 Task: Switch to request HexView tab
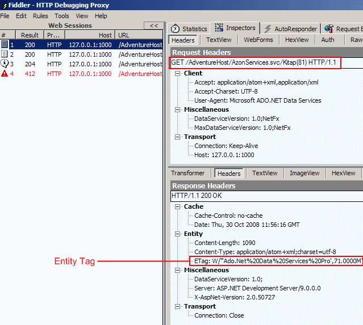coord(297,40)
